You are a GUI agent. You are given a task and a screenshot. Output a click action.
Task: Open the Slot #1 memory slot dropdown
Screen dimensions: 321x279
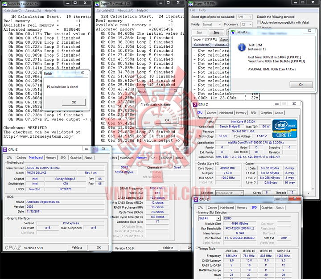click(209, 218)
